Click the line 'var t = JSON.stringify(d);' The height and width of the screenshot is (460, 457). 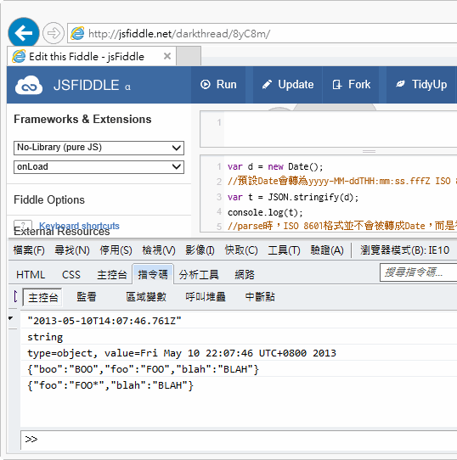click(293, 197)
